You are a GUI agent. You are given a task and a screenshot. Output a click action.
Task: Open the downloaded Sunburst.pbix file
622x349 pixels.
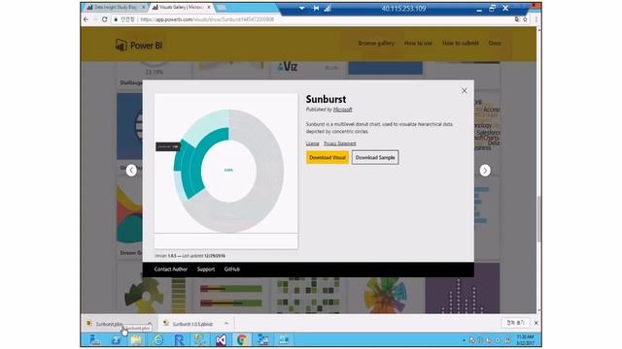(110, 324)
